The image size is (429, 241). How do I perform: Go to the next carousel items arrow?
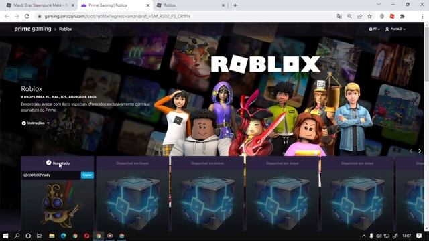pos(420,151)
